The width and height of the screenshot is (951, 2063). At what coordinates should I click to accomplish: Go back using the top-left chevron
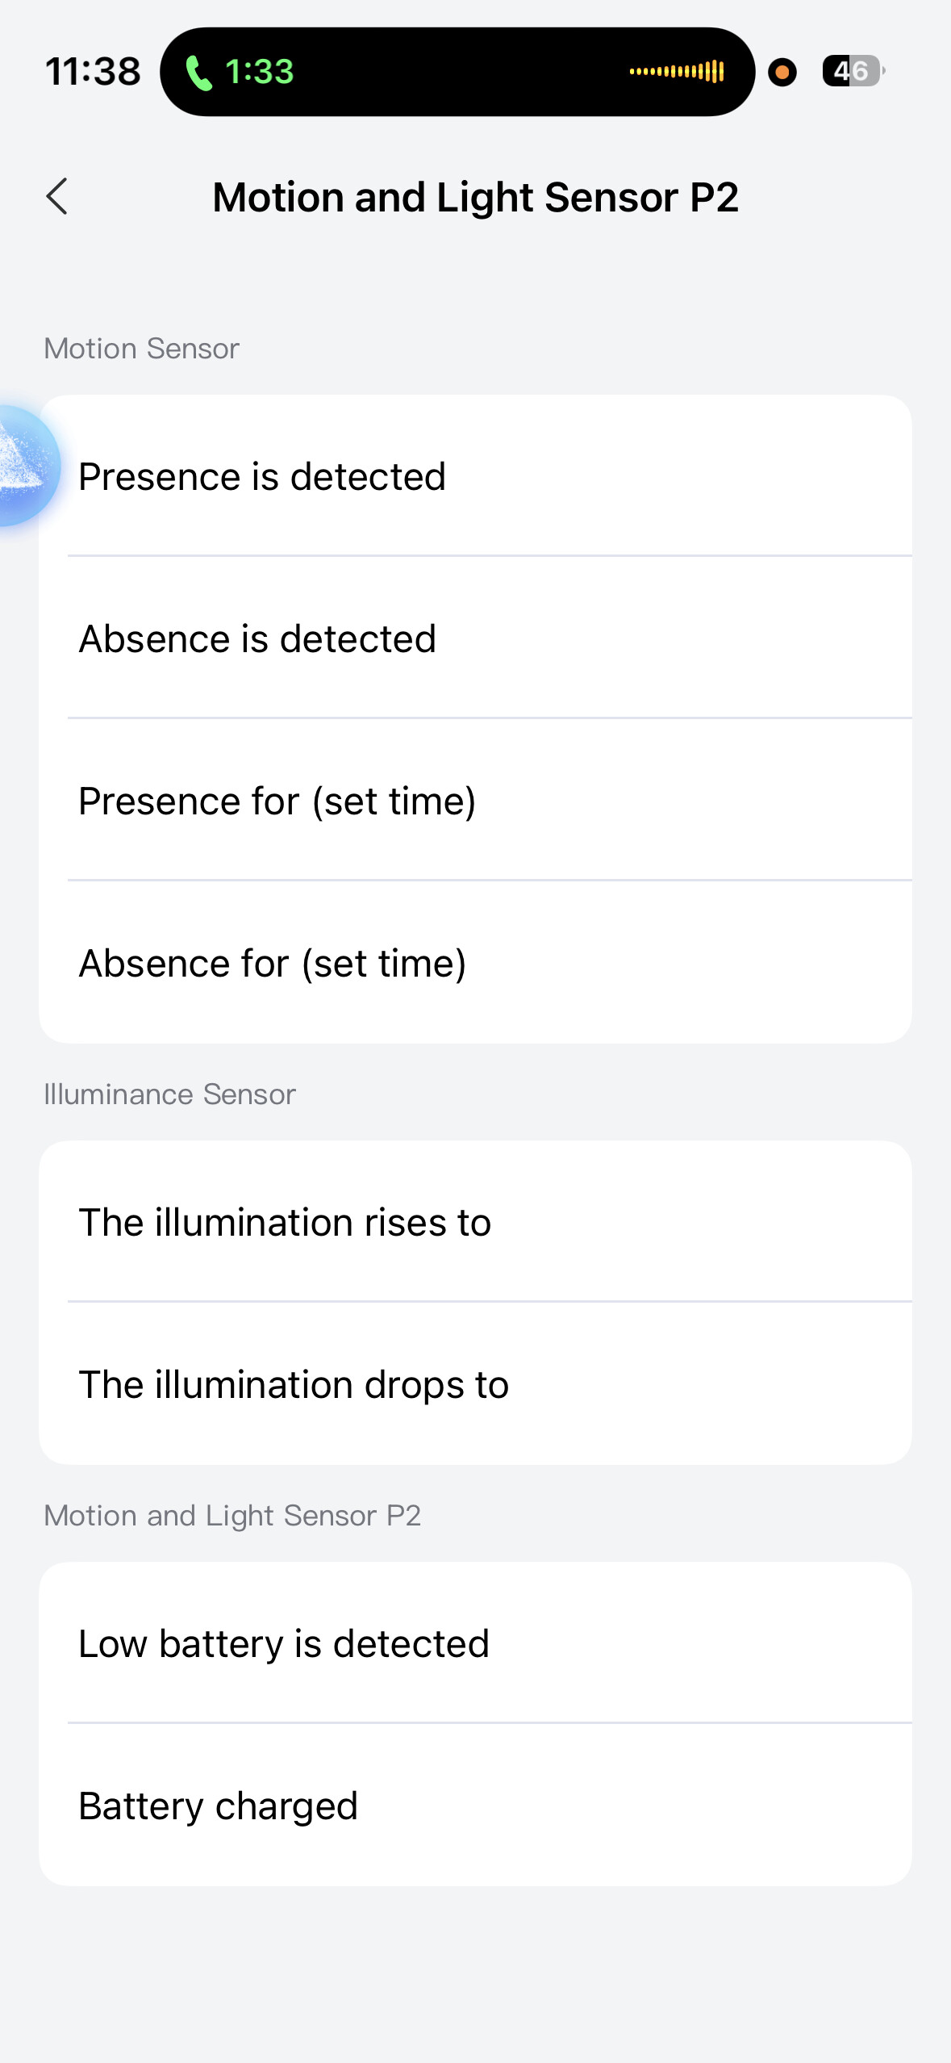click(56, 197)
